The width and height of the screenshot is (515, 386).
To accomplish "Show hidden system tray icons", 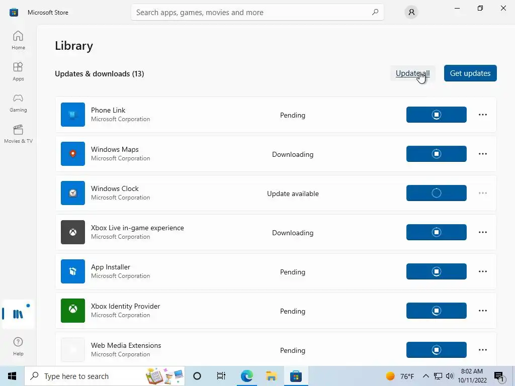I will (425, 376).
